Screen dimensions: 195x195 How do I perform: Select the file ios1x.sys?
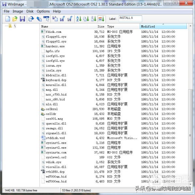click(53, 70)
